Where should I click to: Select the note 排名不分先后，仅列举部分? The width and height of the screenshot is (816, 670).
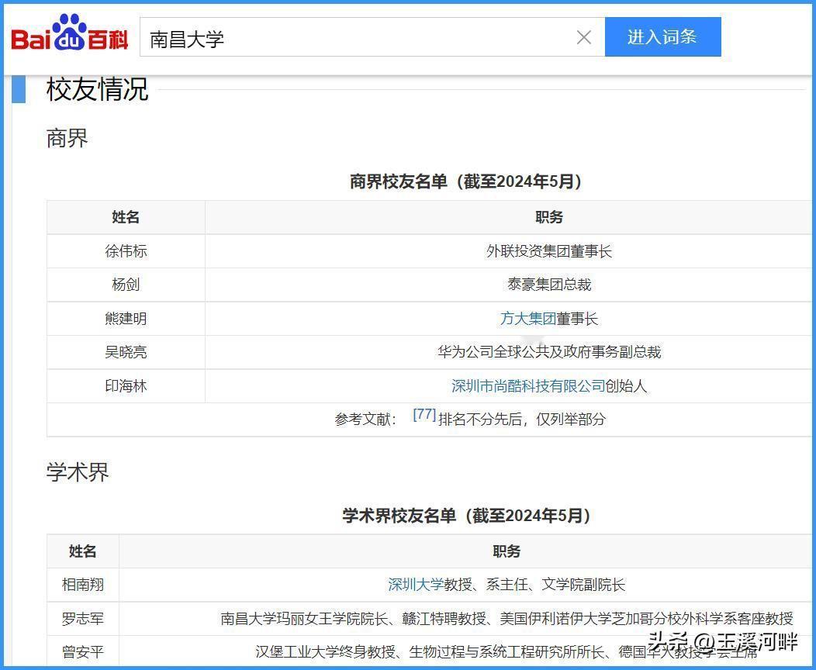522,420
